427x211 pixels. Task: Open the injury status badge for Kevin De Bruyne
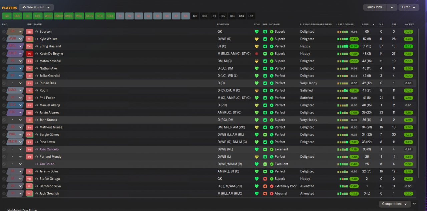[x=29, y=54]
